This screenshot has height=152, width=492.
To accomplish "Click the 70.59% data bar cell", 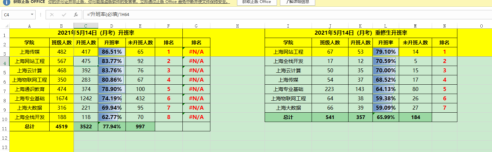I will coord(386,61).
